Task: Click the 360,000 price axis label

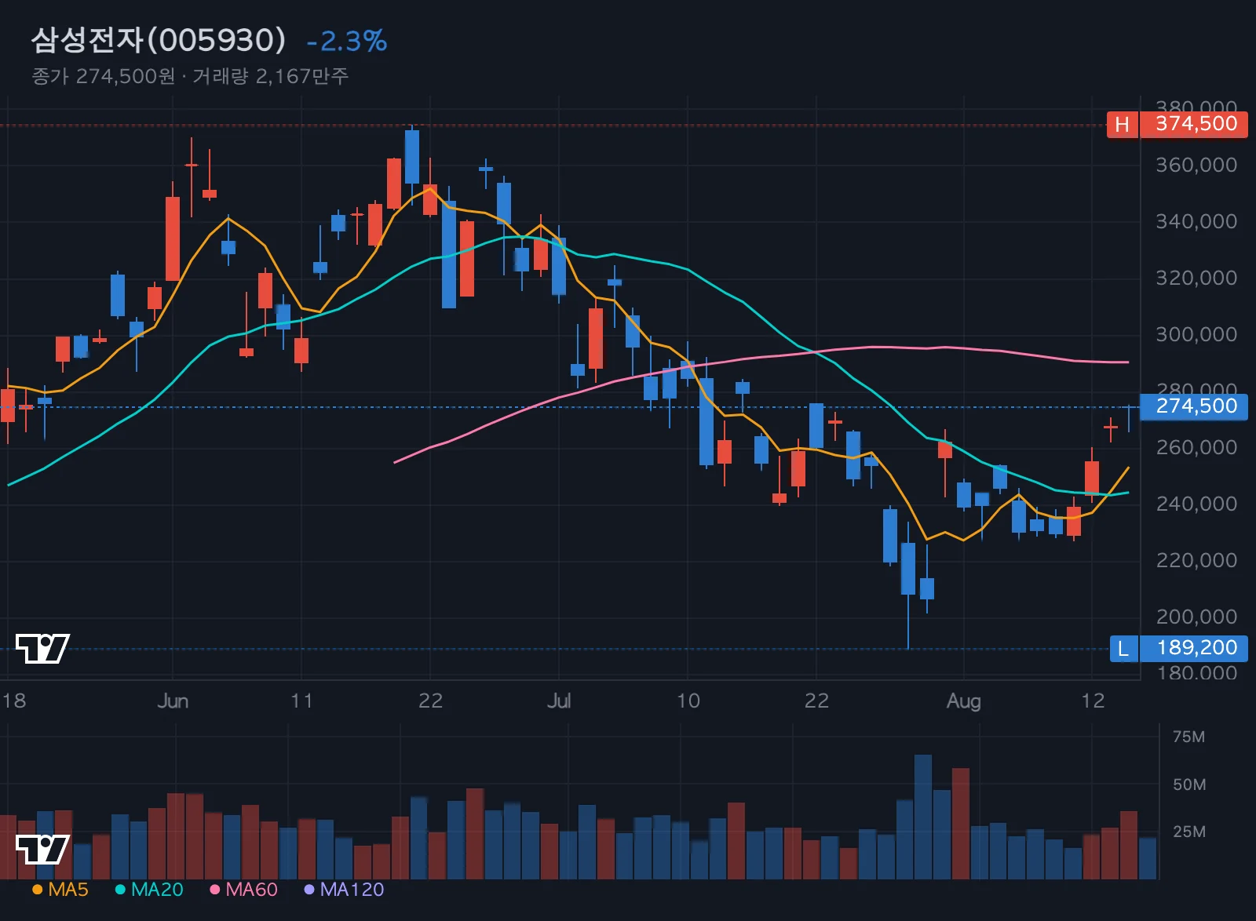Action: coord(1196,165)
